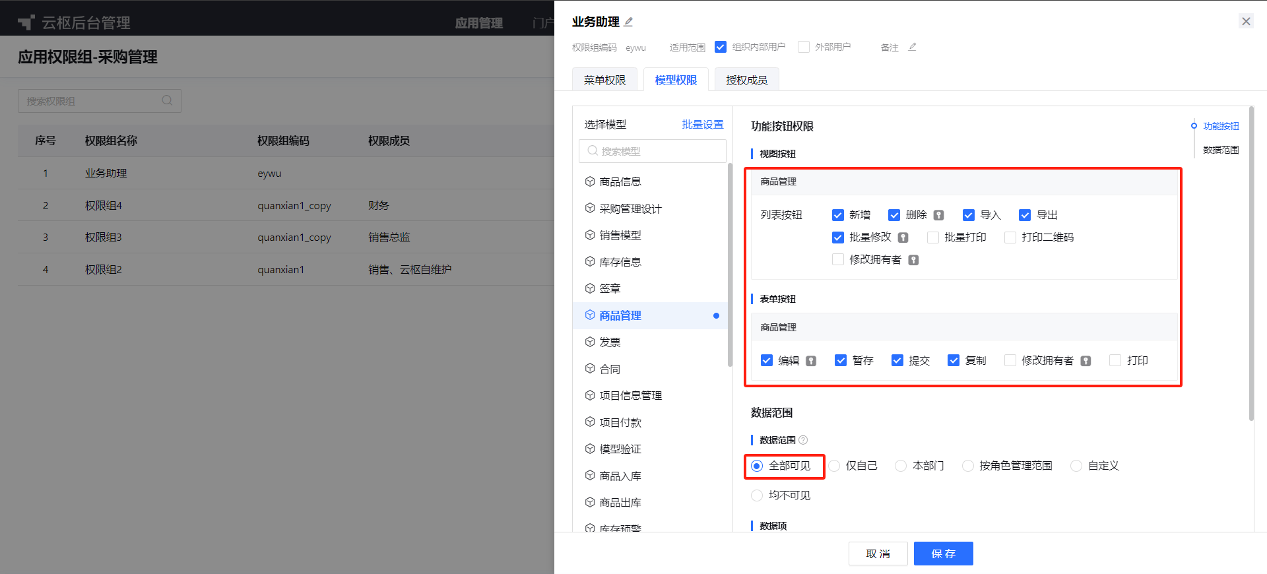Open 应用管理 in the top navigation
The width and height of the screenshot is (1267, 574).
479,23
